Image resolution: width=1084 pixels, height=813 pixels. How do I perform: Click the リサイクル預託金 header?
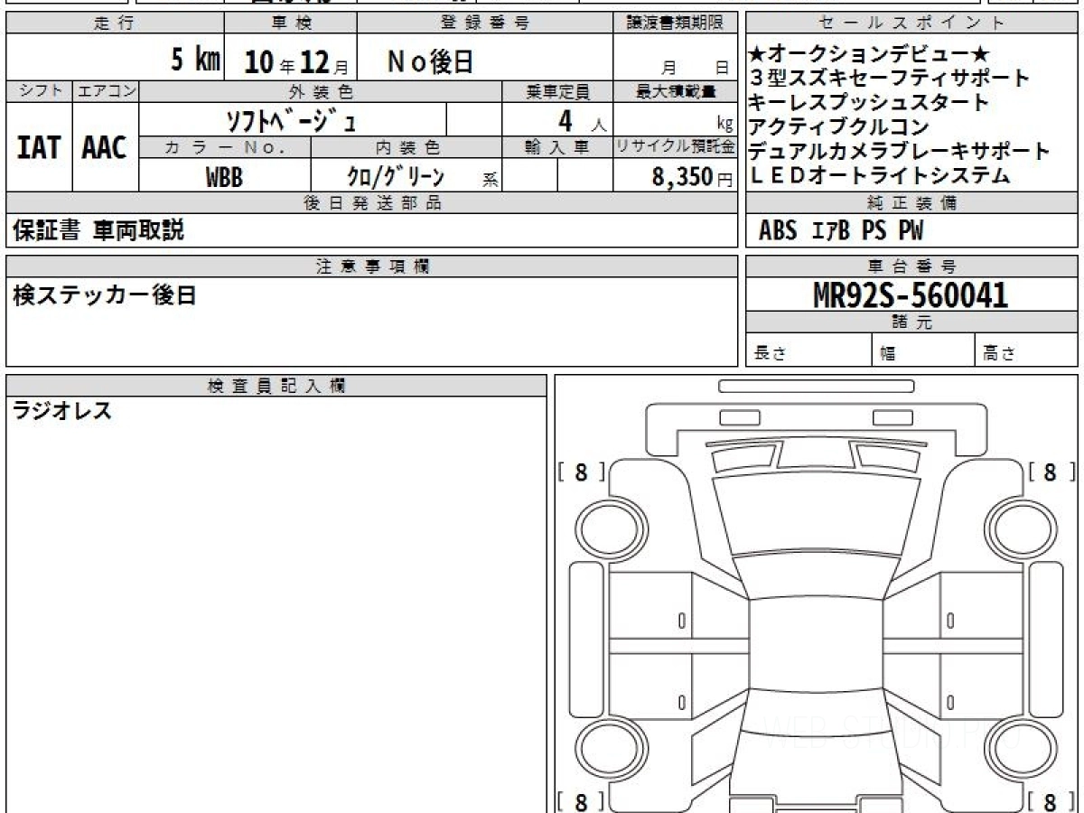pyautogui.click(x=675, y=147)
